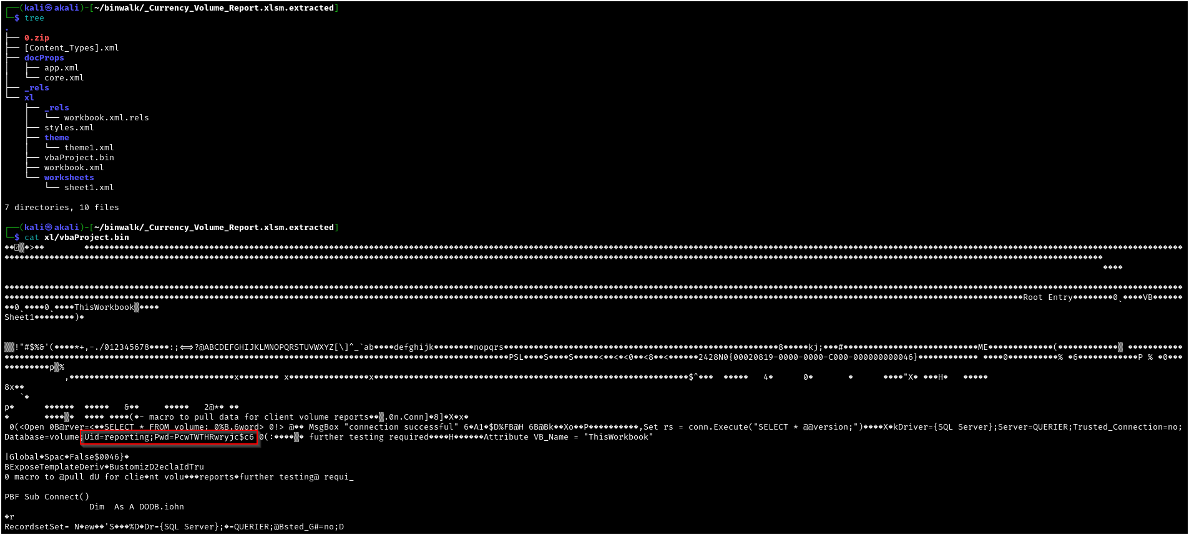Click the 0.zip file in tree output
The height and width of the screenshot is (535, 1189).
pos(36,38)
